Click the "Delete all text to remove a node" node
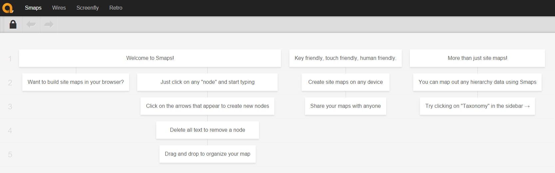Image resolution: width=555 pixels, height=173 pixels. (x=207, y=130)
